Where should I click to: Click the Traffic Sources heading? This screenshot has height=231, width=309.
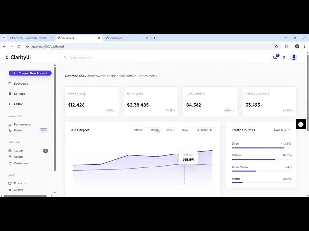pyautogui.click(x=243, y=130)
